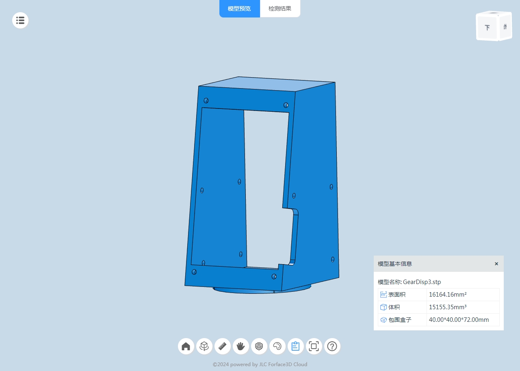This screenshot has height=371, width=520.
Task: Click the 包围盒子 dimensions value
Action: click(459, 320)
